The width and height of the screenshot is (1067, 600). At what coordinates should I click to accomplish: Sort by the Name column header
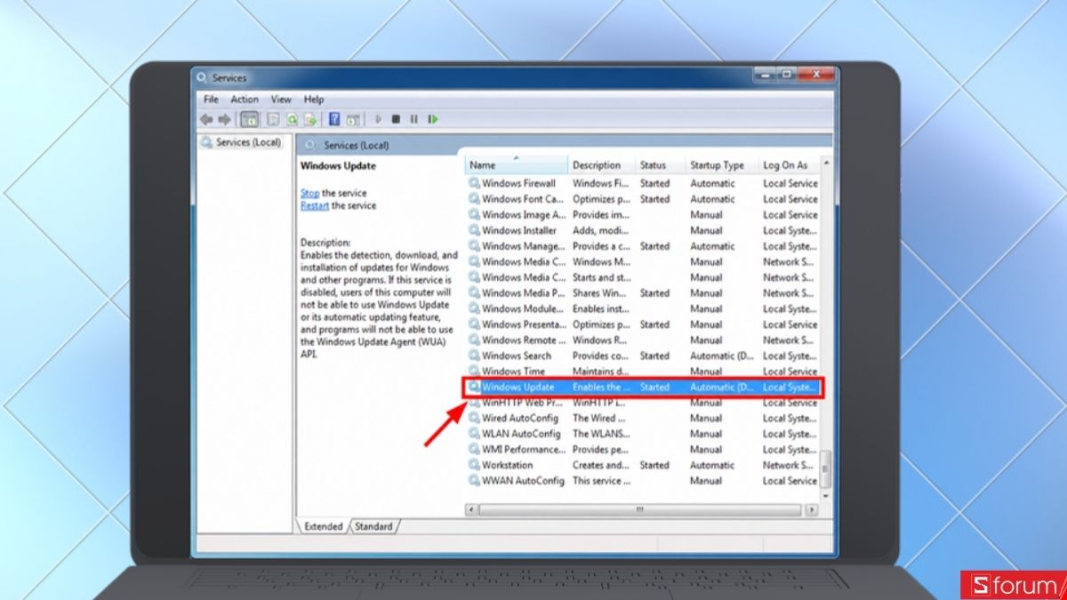pyautogui.click(x=517, y=165)
